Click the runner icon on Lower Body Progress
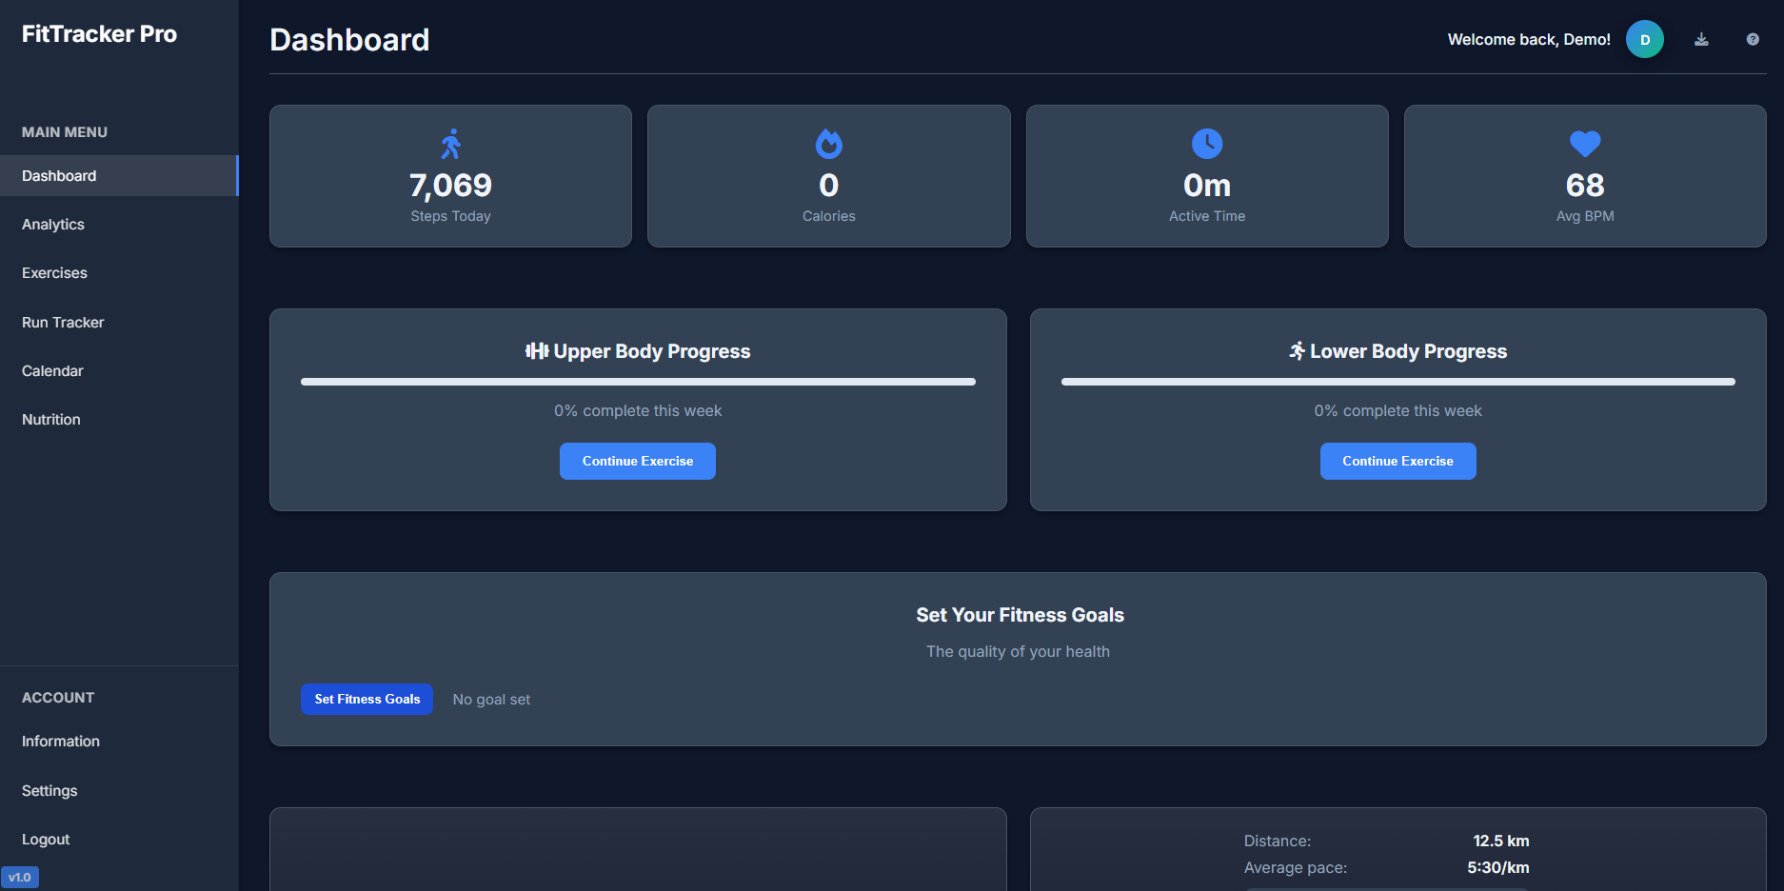 point(1296,350)
